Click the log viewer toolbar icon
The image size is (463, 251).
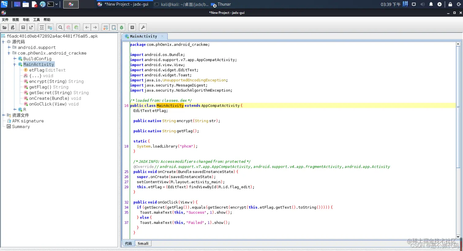132,28
